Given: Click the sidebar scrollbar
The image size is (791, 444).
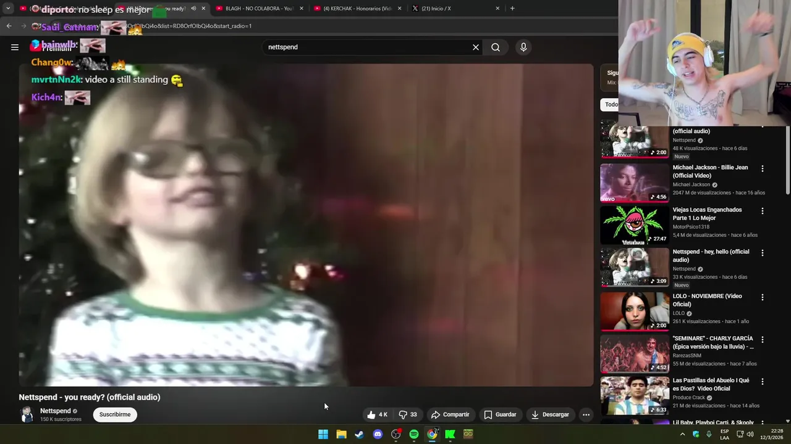Looking at the screenshot, I should (787, 160).
